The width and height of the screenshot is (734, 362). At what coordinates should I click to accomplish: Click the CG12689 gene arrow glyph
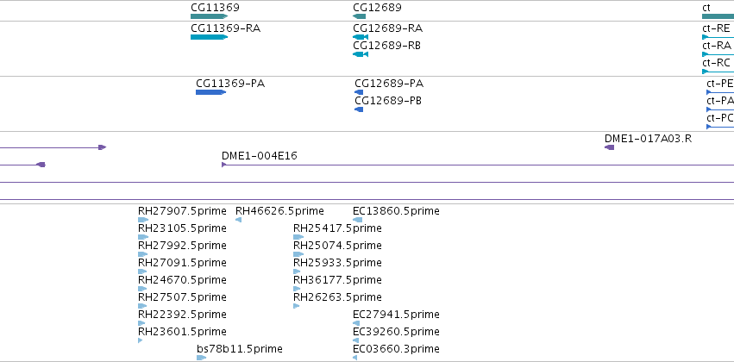coord(359,16)
